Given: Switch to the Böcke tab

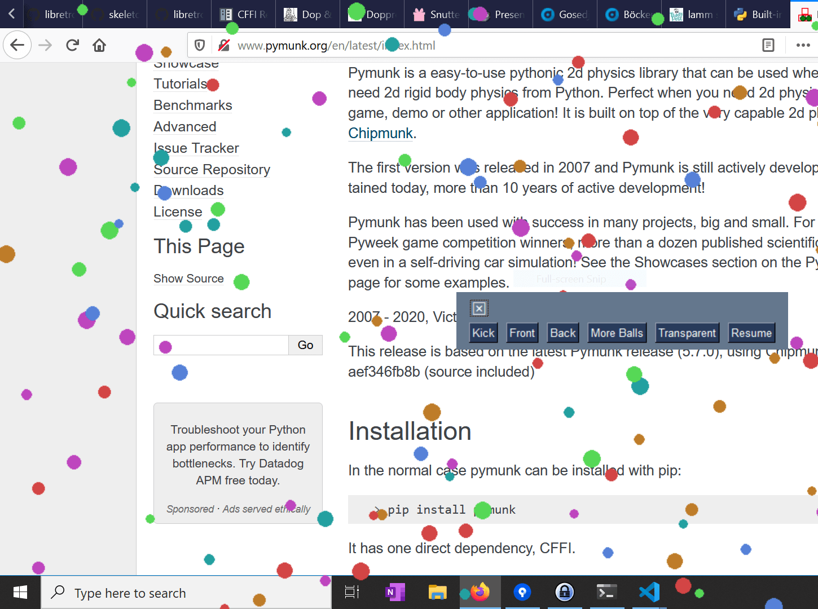Looking at the screenshot, I should (x=630, y=14).
